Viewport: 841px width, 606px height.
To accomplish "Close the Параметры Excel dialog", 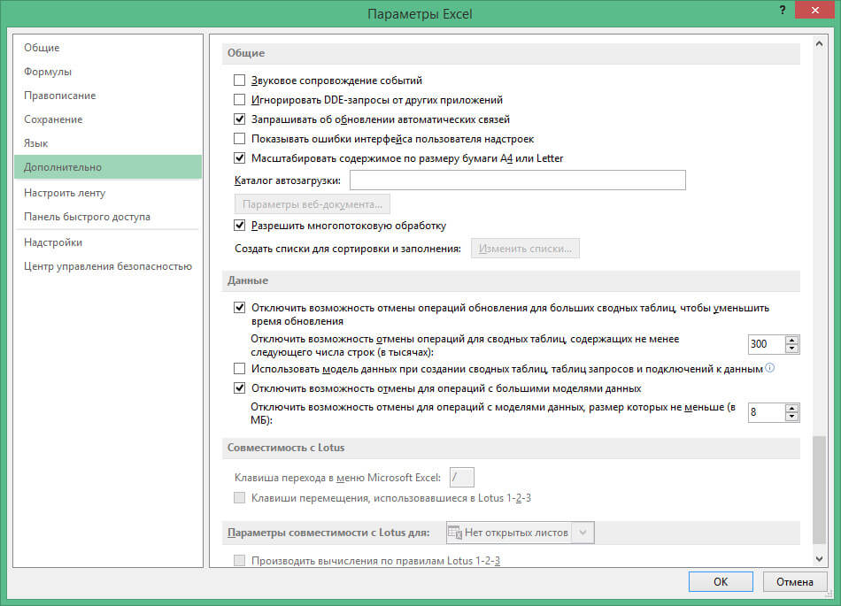I will tap(814, 11).
